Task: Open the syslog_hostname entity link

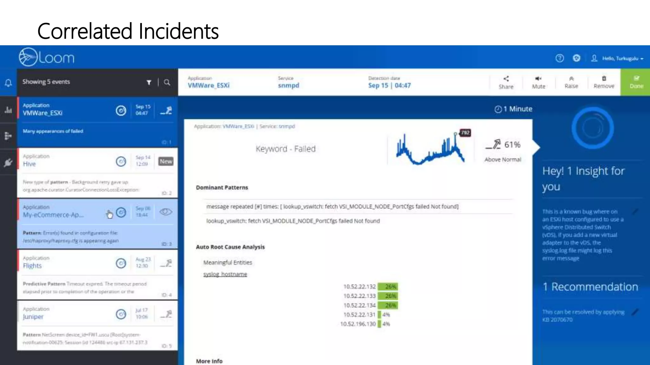Action: 225,274
